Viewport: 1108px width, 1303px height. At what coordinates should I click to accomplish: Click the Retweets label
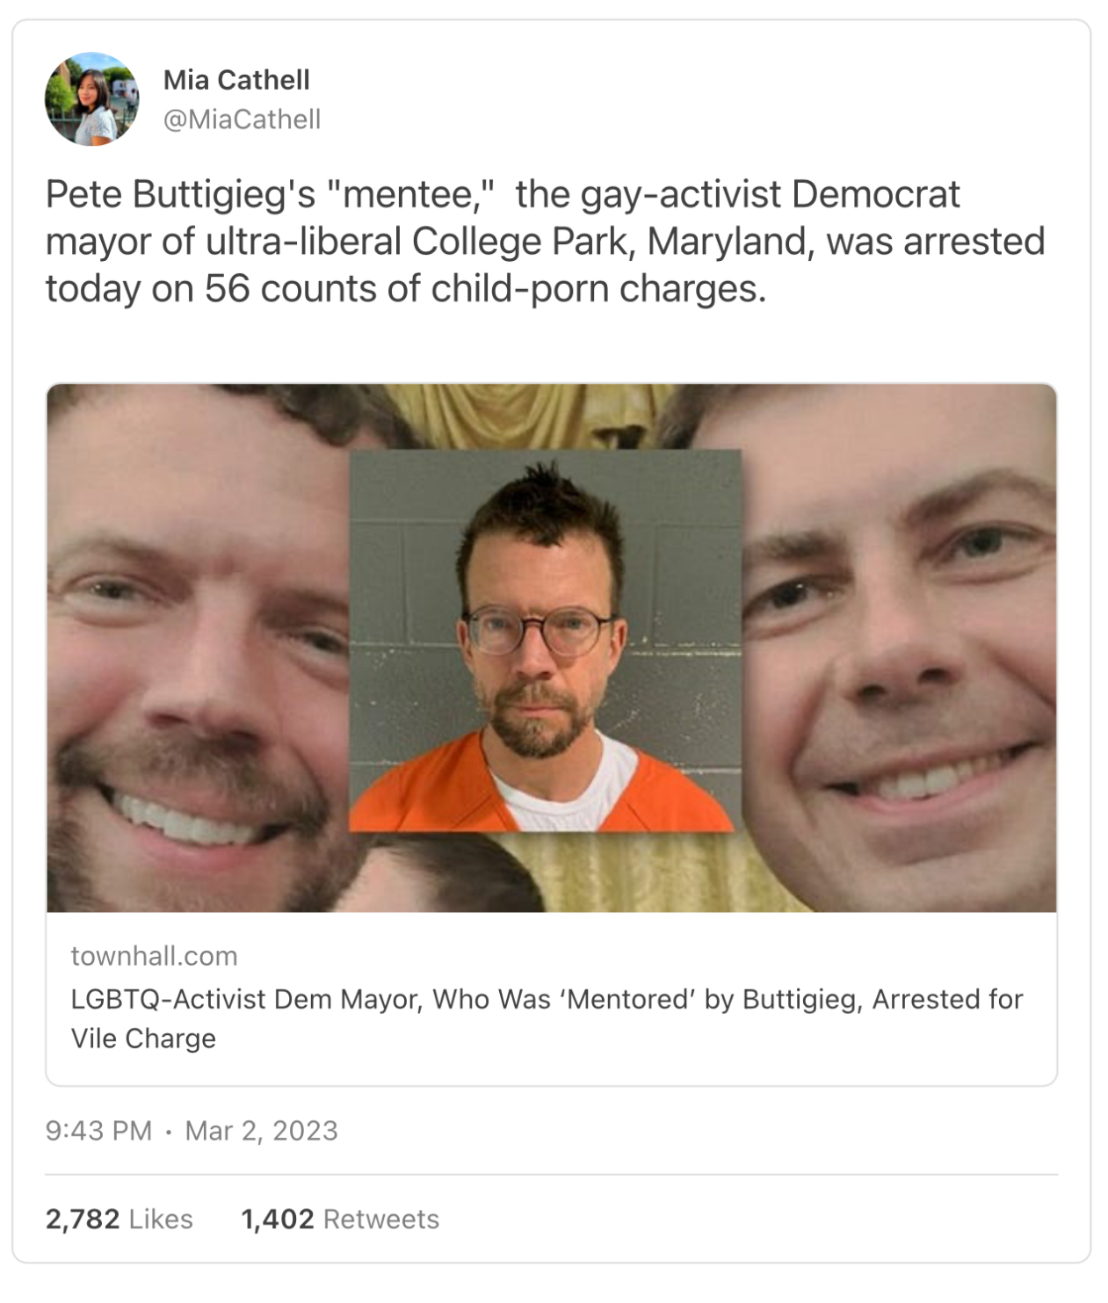(x=381, y=1220)
